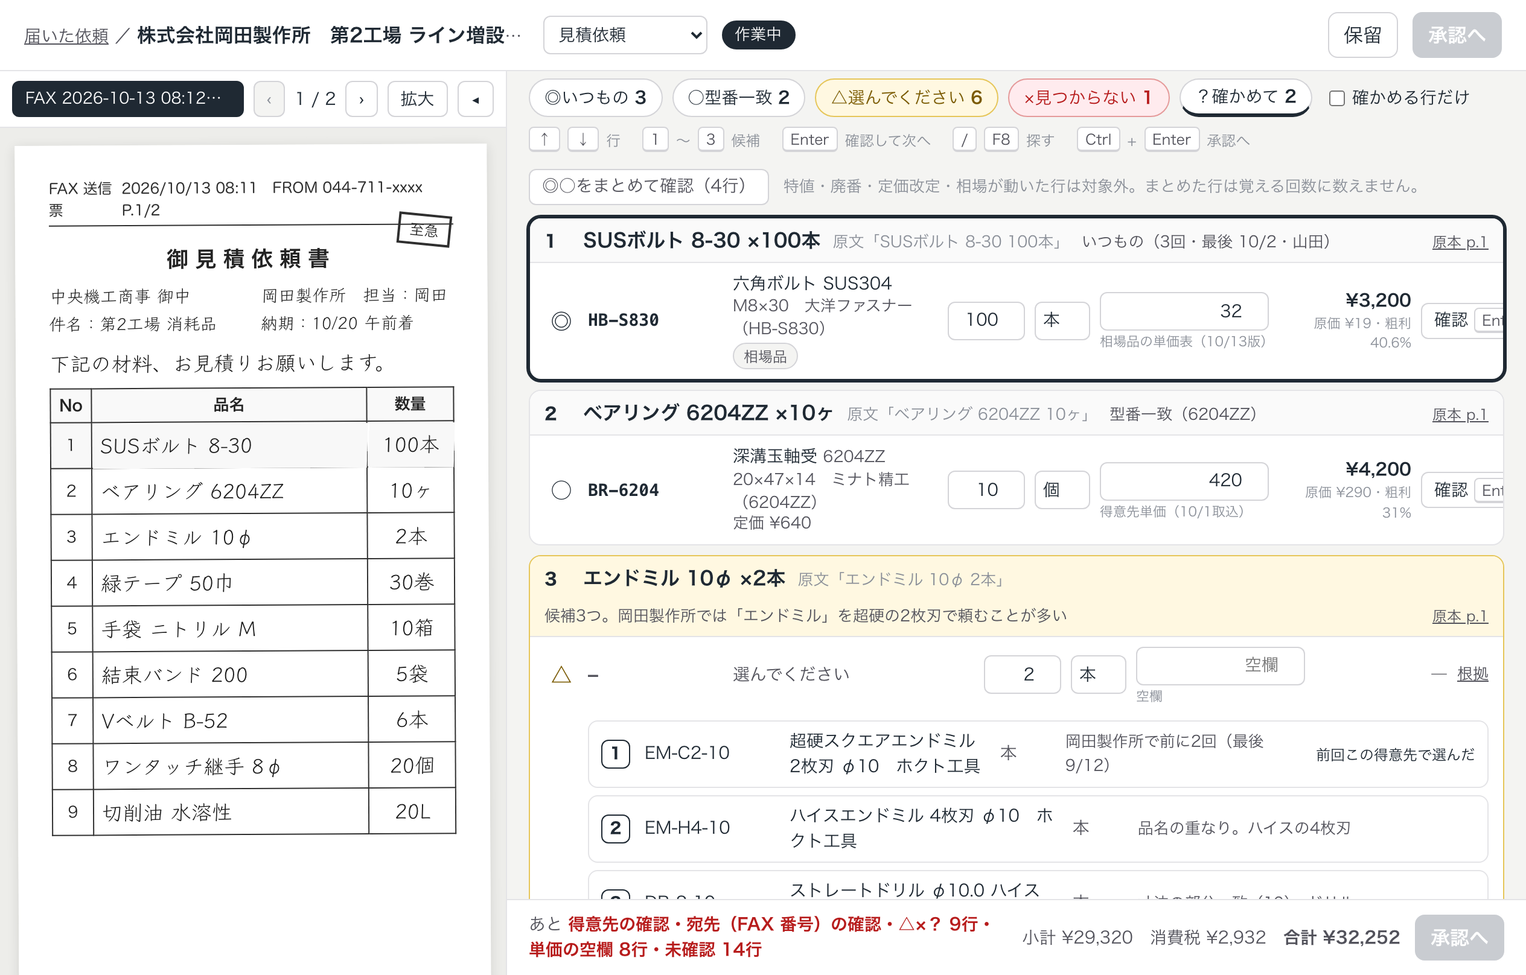Confirm row 1 SUSボルト with 確認 button

(1461, 320)
